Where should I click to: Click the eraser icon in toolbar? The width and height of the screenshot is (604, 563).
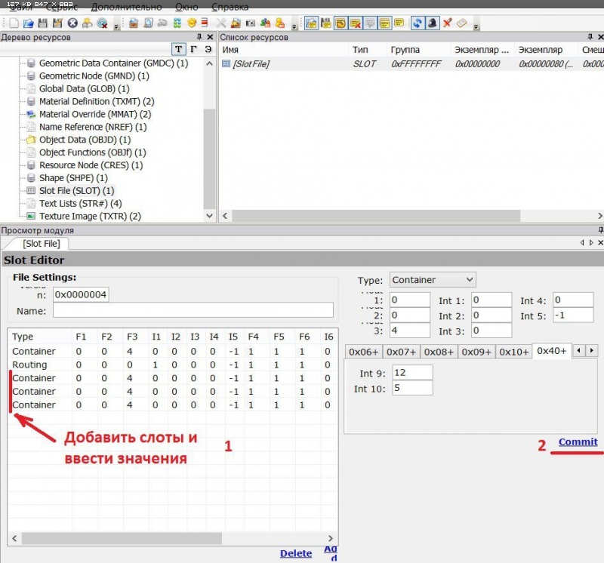point(463,23)
